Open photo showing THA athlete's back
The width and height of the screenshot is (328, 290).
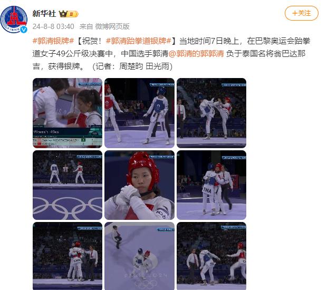pos(211,185)
